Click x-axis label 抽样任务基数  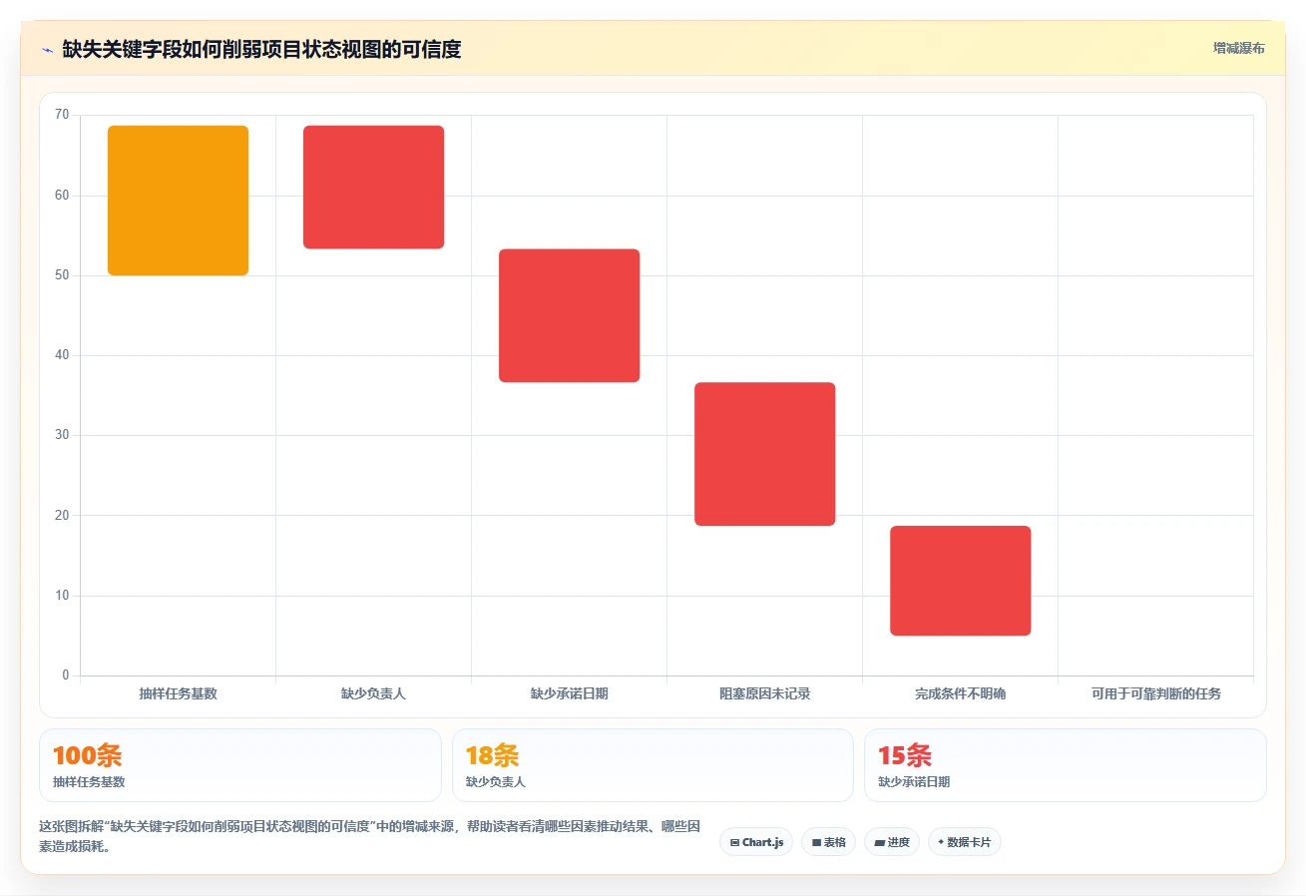[178, 693]
